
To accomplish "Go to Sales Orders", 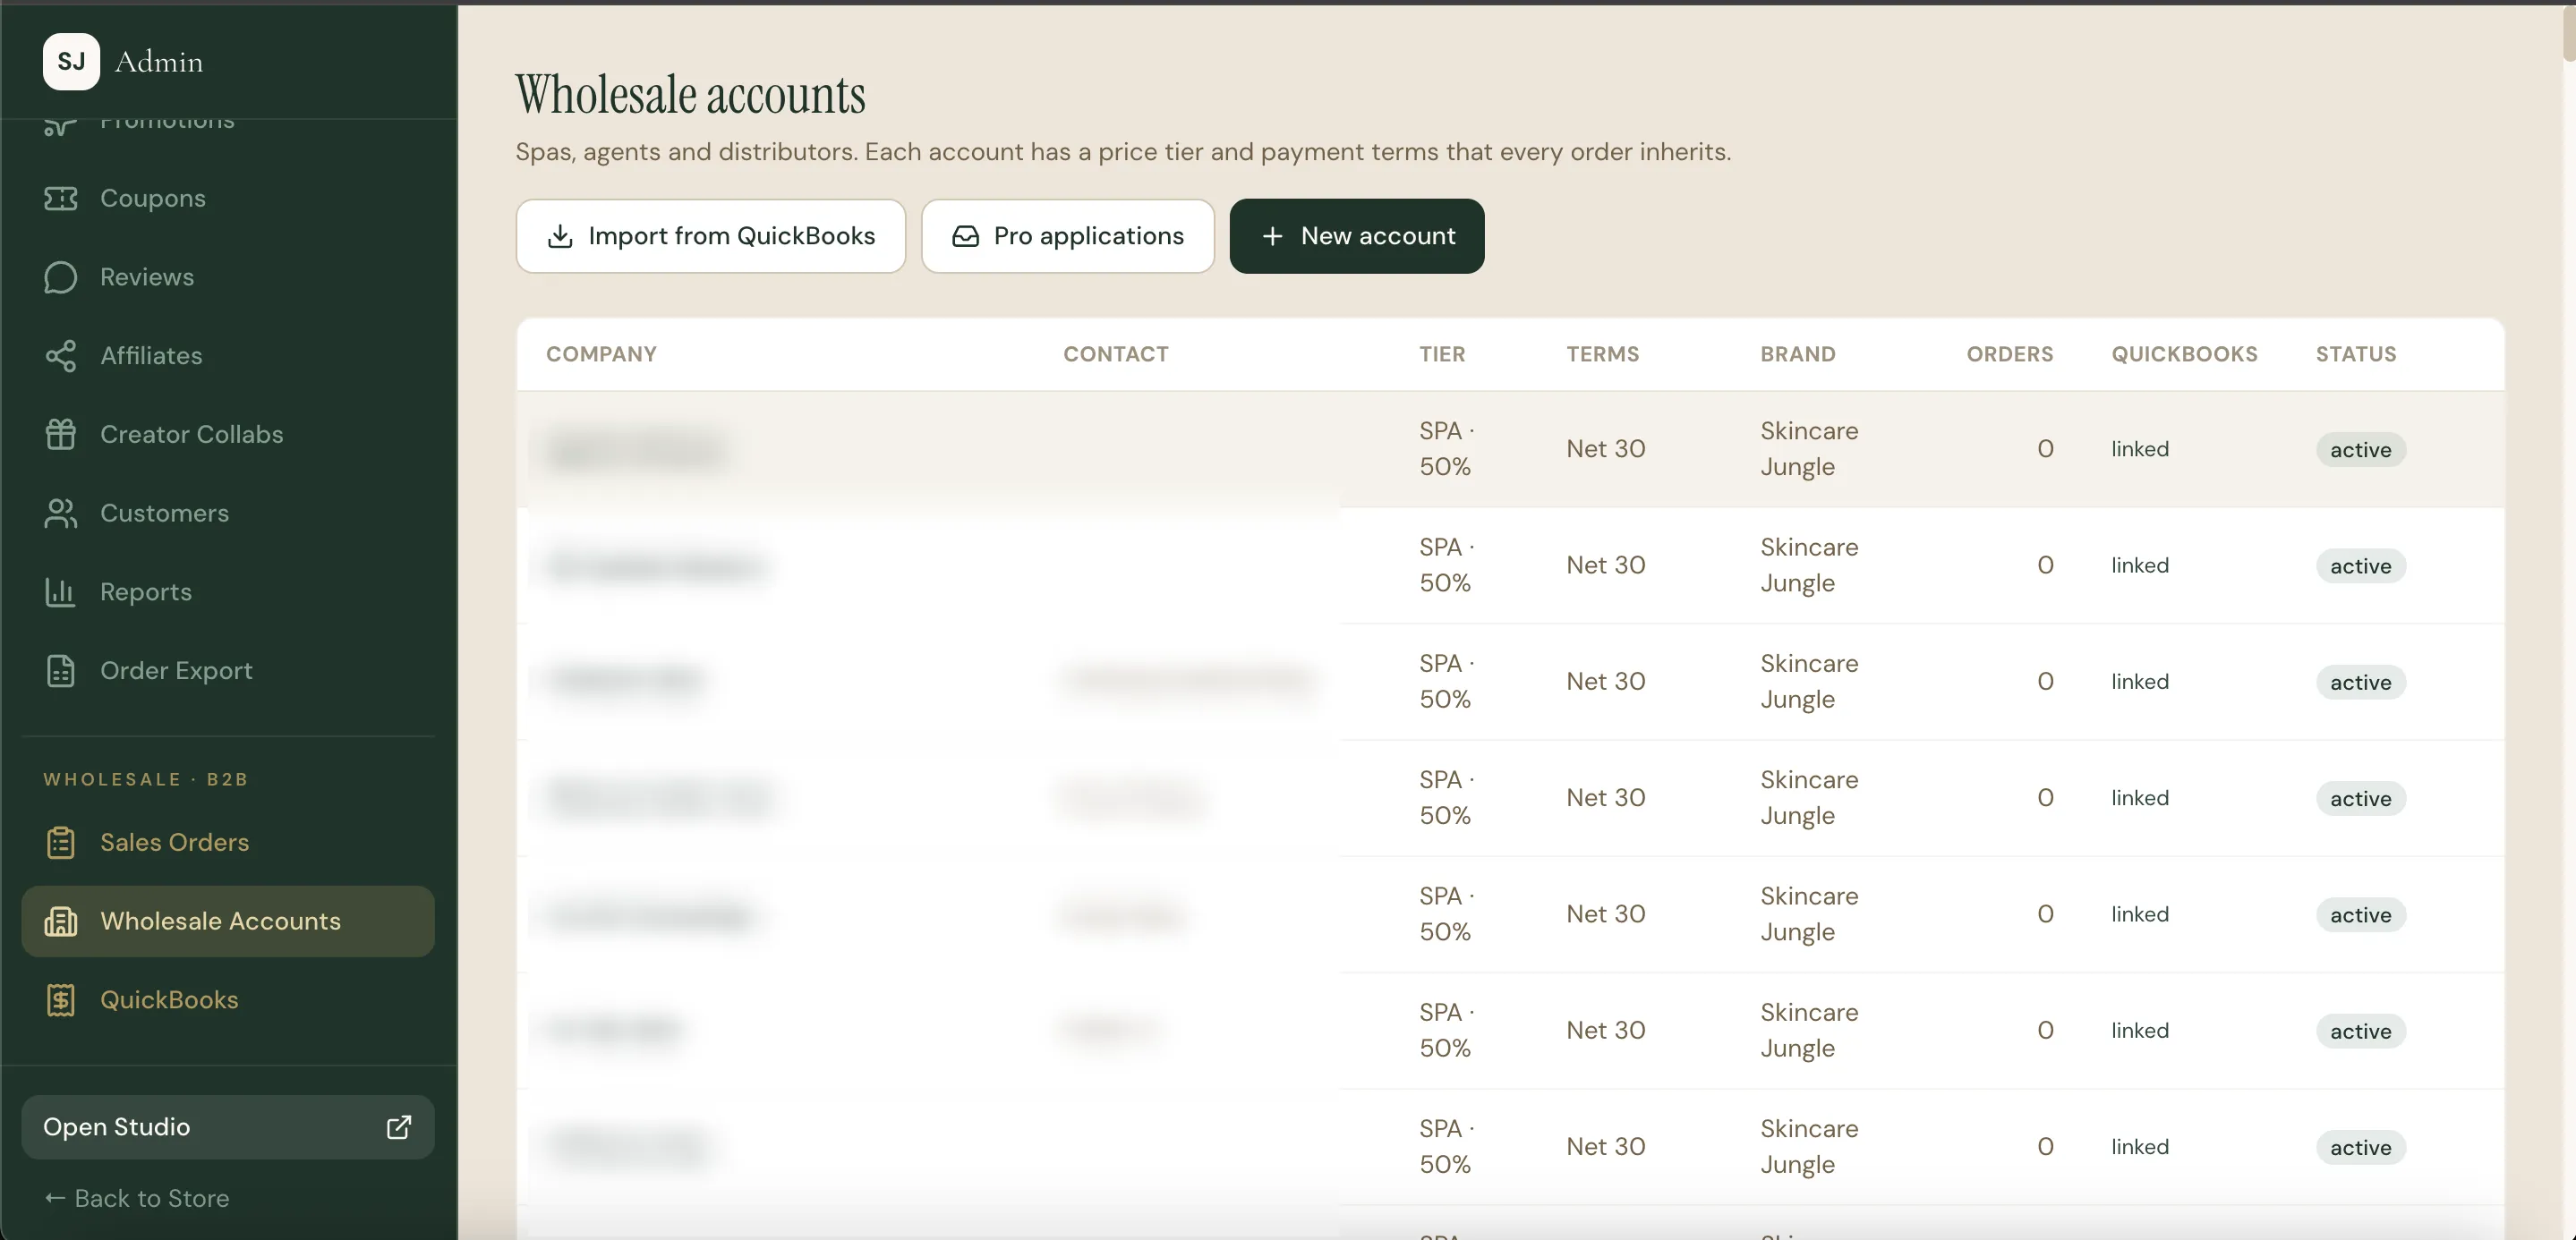I will pyautogui.click(x=228, y=842).
